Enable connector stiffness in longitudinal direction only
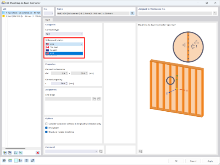 47,124
